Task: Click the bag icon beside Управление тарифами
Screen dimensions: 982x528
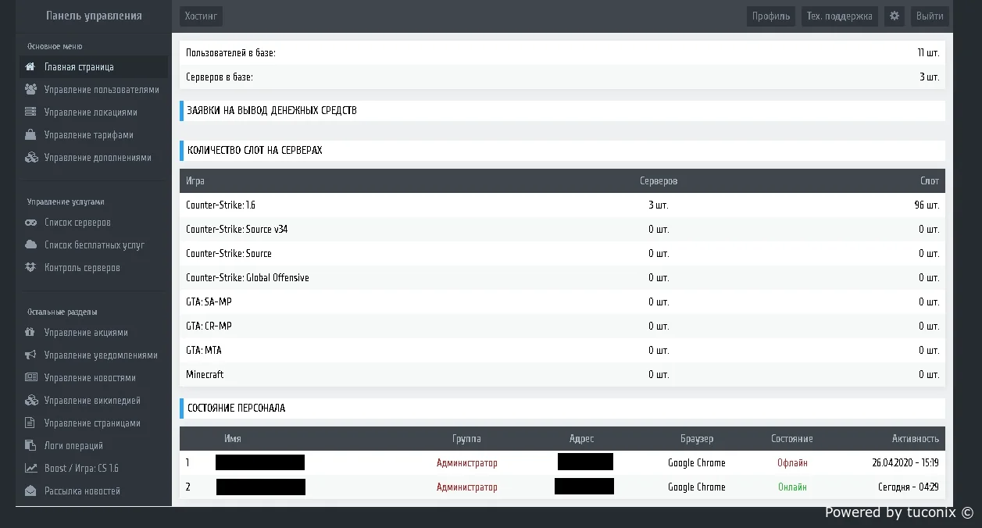Action: pos(30,135)
